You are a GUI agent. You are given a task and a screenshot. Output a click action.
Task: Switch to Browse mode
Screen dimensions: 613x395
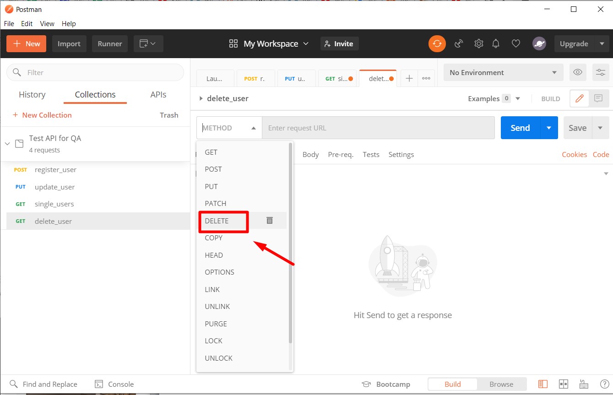tap(501, 384)
